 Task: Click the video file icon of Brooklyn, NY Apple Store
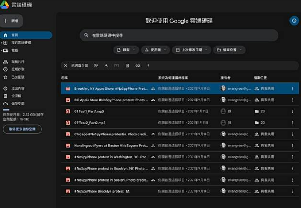[x=67, y=88]
